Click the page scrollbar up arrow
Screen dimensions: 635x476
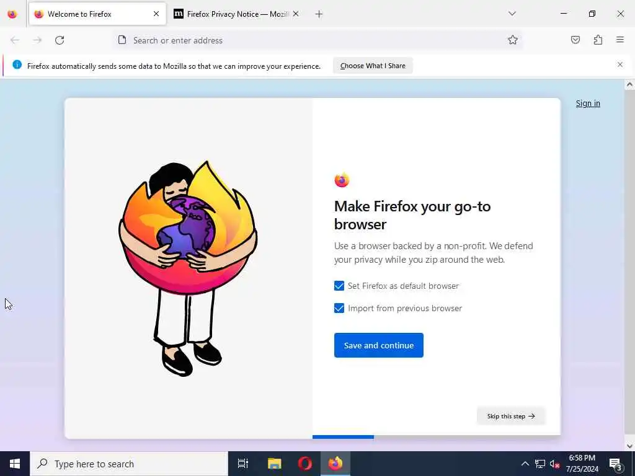(630, 84)
